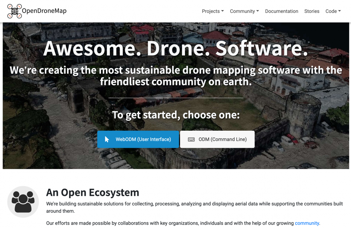The width and height of the screenshot is (351, 228).
Task: Follow the community hyperlink in the paragraph
Action: 307,223
